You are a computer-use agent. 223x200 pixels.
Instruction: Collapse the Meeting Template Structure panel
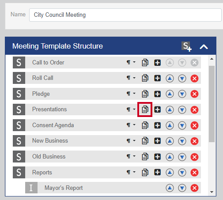click(204, 47)
